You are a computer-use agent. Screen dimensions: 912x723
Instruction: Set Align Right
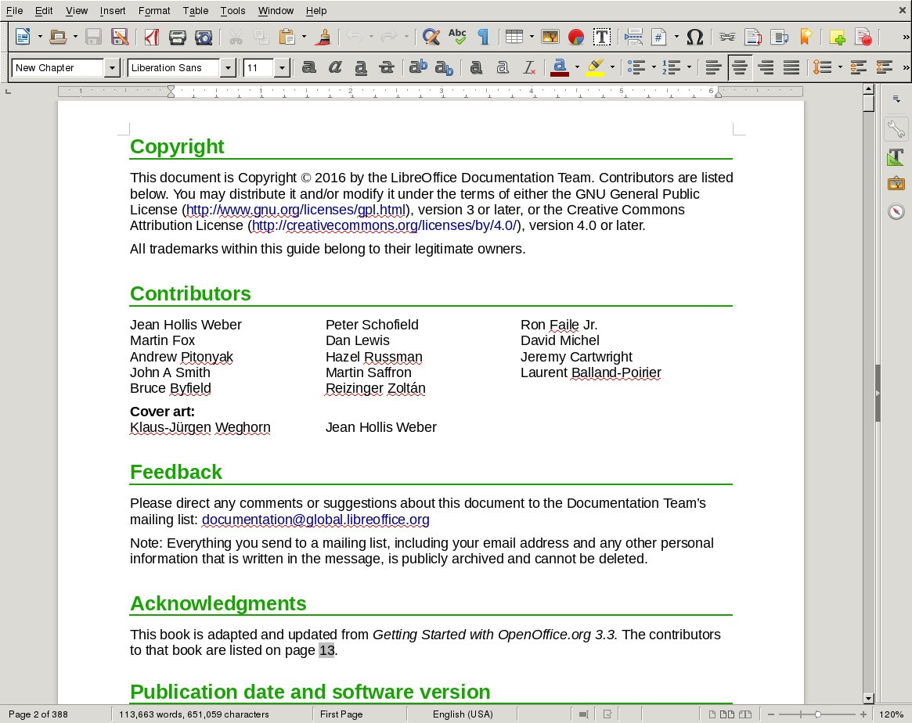766,67
